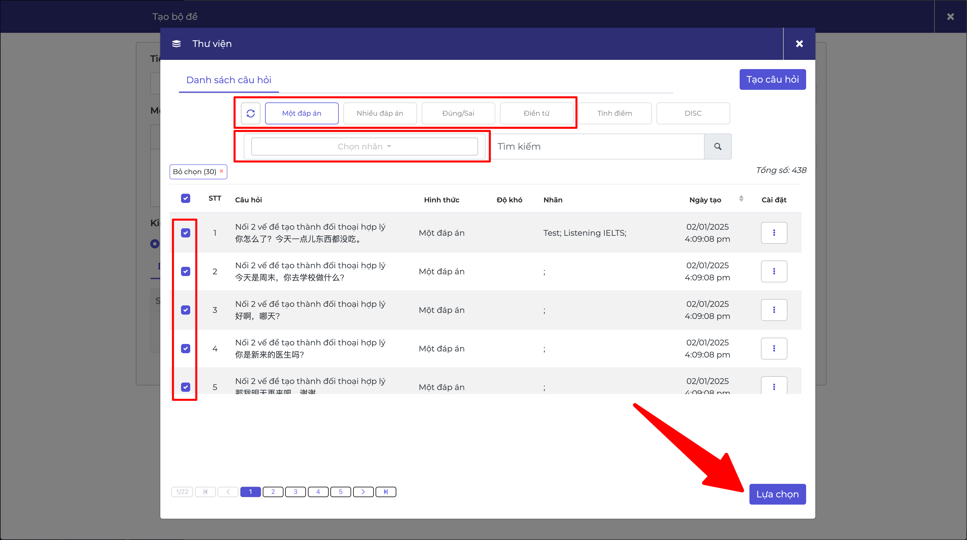Switch to Danh sách câu hỏi tab
Screen dimensions: 967x540
[x=229, y=80]
